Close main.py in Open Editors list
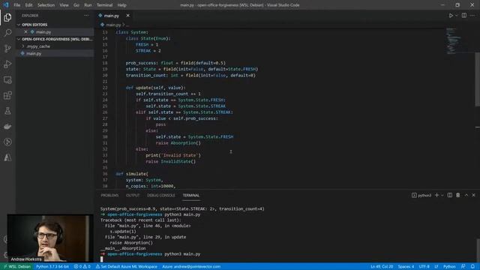Screen dimensions: 480x270 (25, 31)
